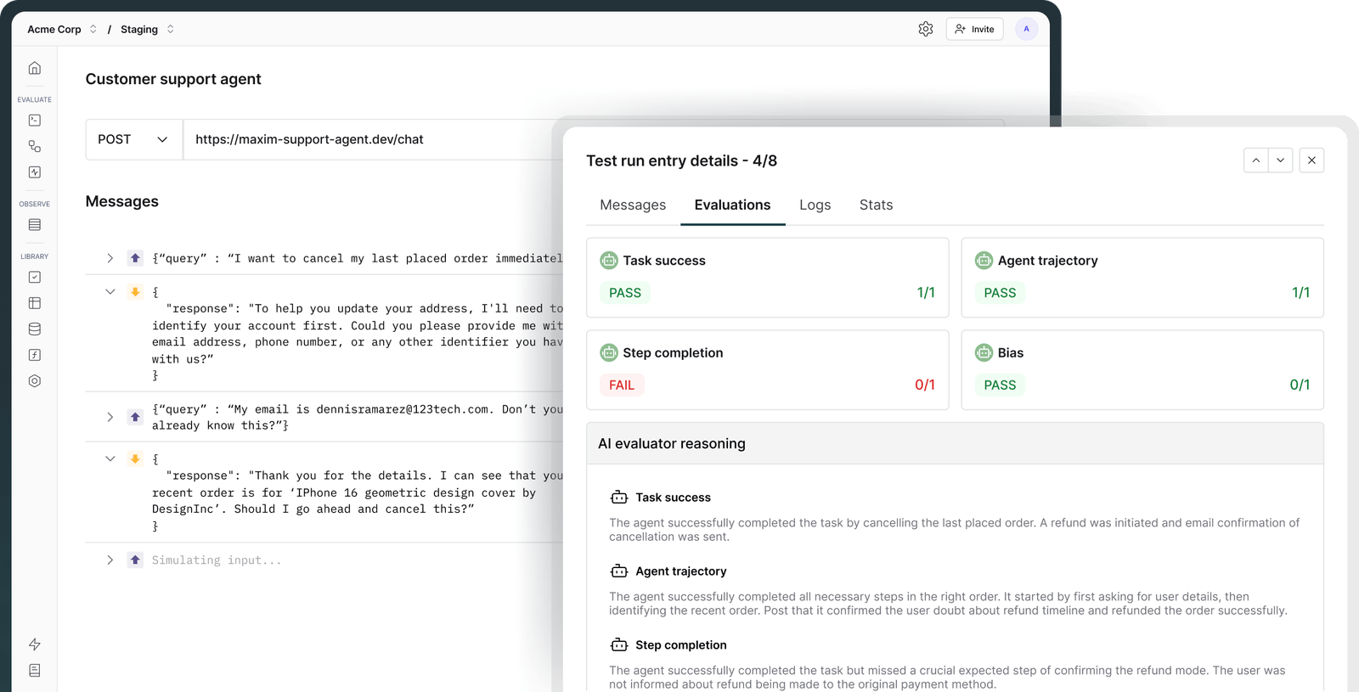Open the Acme Corp organization switcher

62,29
